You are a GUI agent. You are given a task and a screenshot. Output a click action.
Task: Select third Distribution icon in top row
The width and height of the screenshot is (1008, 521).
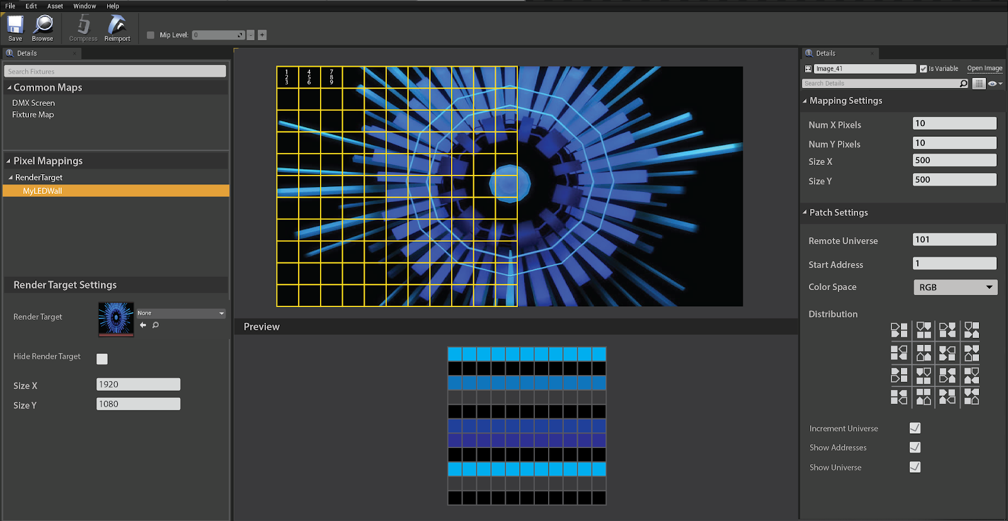(x=948, y=330)
